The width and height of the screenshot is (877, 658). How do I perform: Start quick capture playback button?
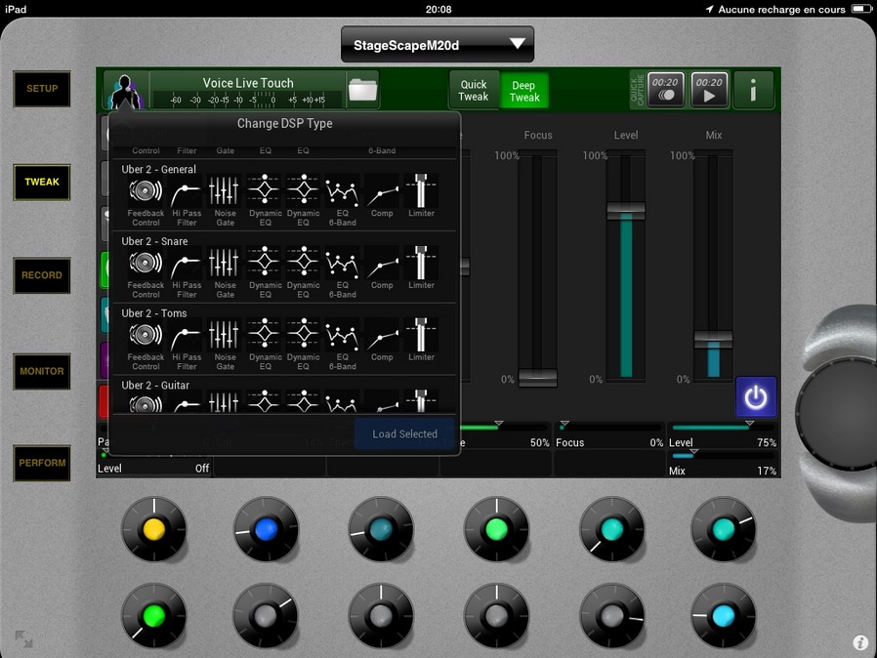pyautogui.click(x=709, y=90)
